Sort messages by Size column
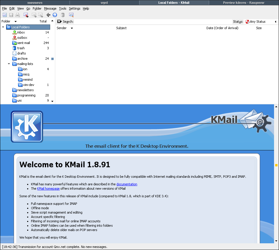Viewport: 279px width, 250px height. 259,28
